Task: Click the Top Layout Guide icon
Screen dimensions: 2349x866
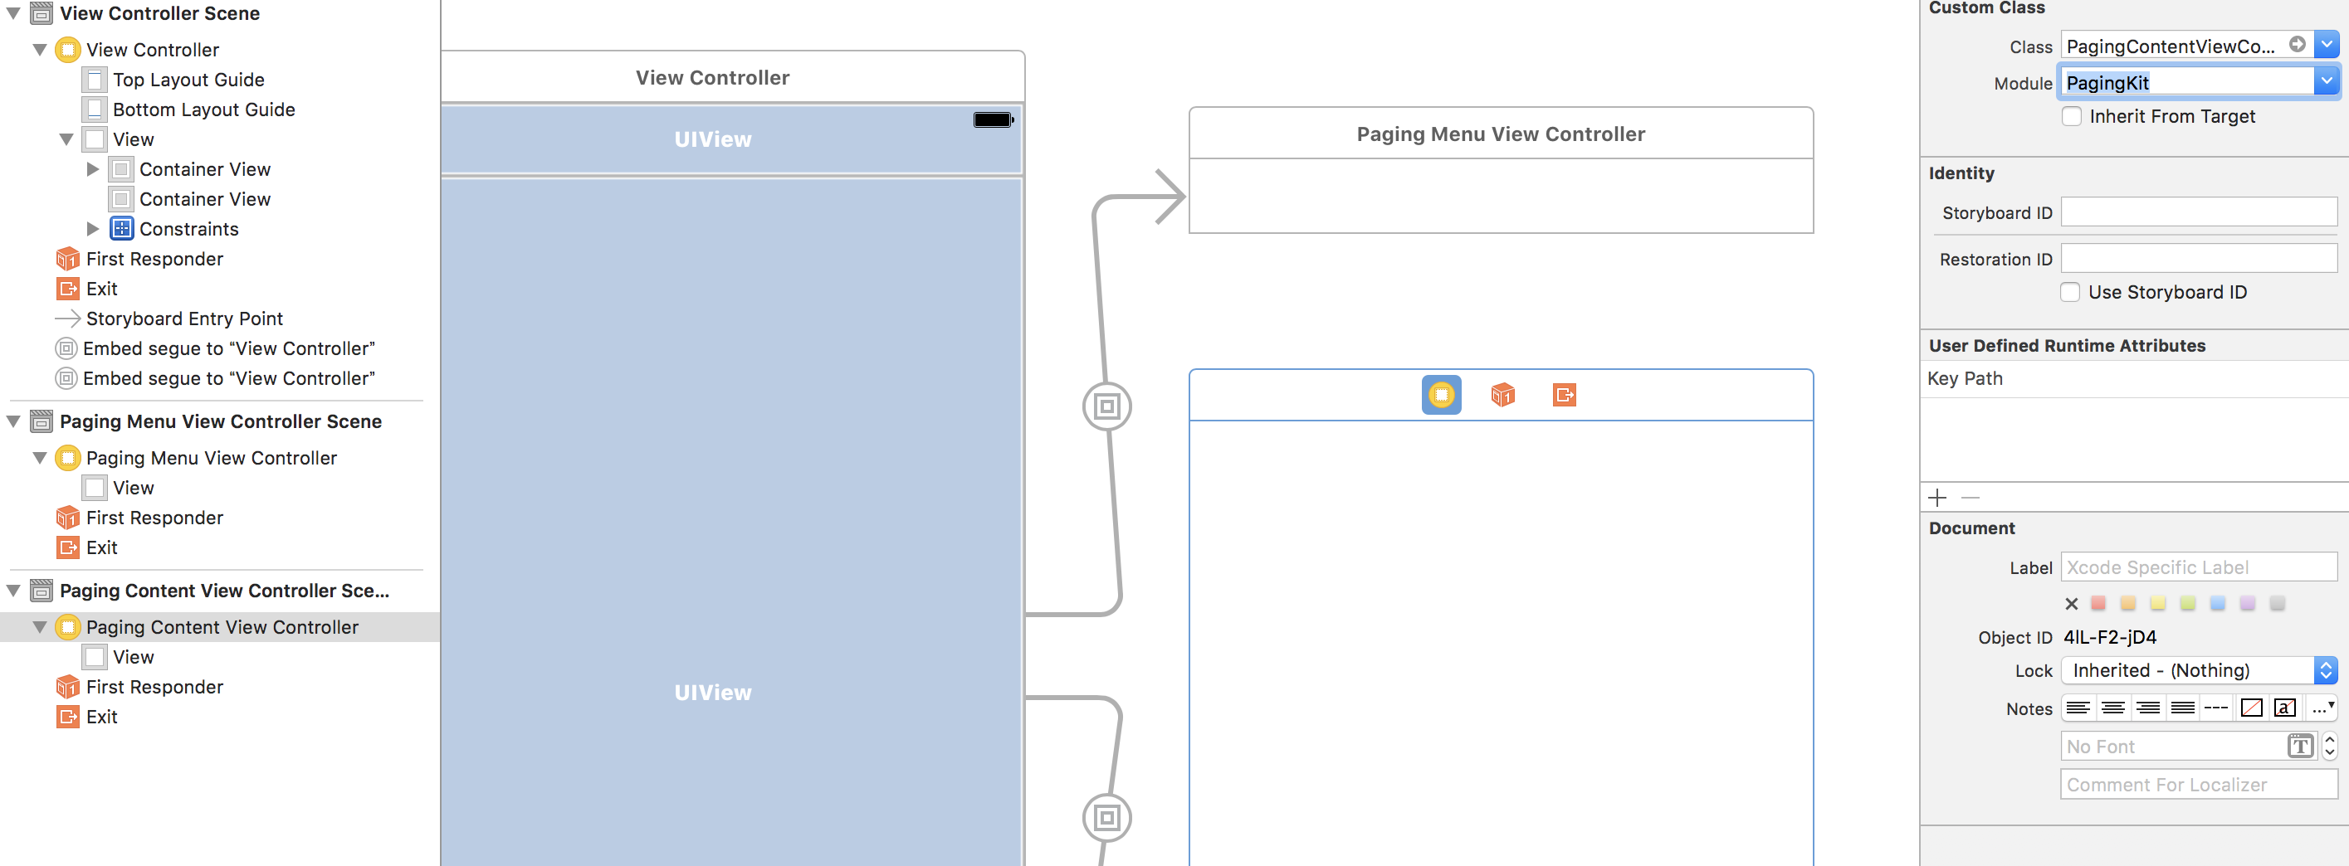Action: pyautogui.click(x=94, y=80)
